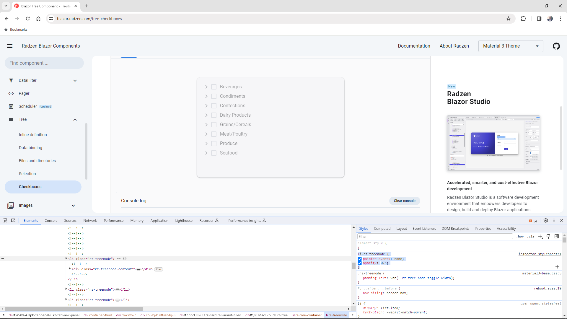
Task: Click the Radzen Blazor Studio screenshot thumbnail
Action: click(493, 143)
